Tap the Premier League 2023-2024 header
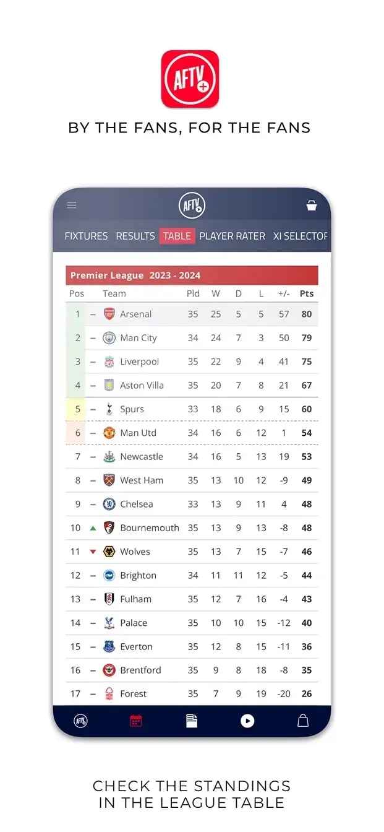 [x=192, y=274]
